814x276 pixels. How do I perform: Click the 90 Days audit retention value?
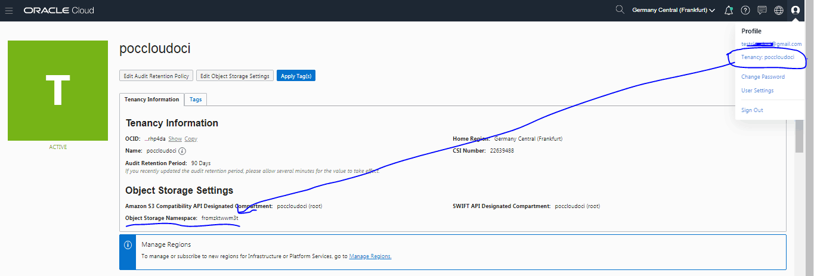(201, 163)
